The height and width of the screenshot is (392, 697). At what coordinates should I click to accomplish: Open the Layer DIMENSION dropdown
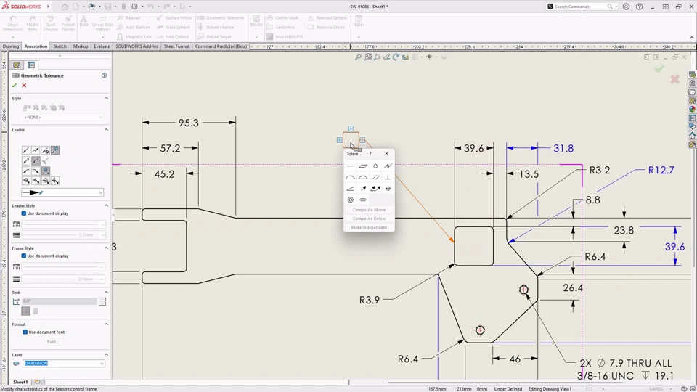tap(101, 364)
